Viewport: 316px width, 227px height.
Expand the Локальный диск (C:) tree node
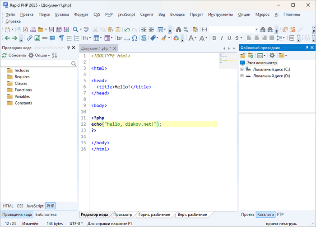coord(242,69)
